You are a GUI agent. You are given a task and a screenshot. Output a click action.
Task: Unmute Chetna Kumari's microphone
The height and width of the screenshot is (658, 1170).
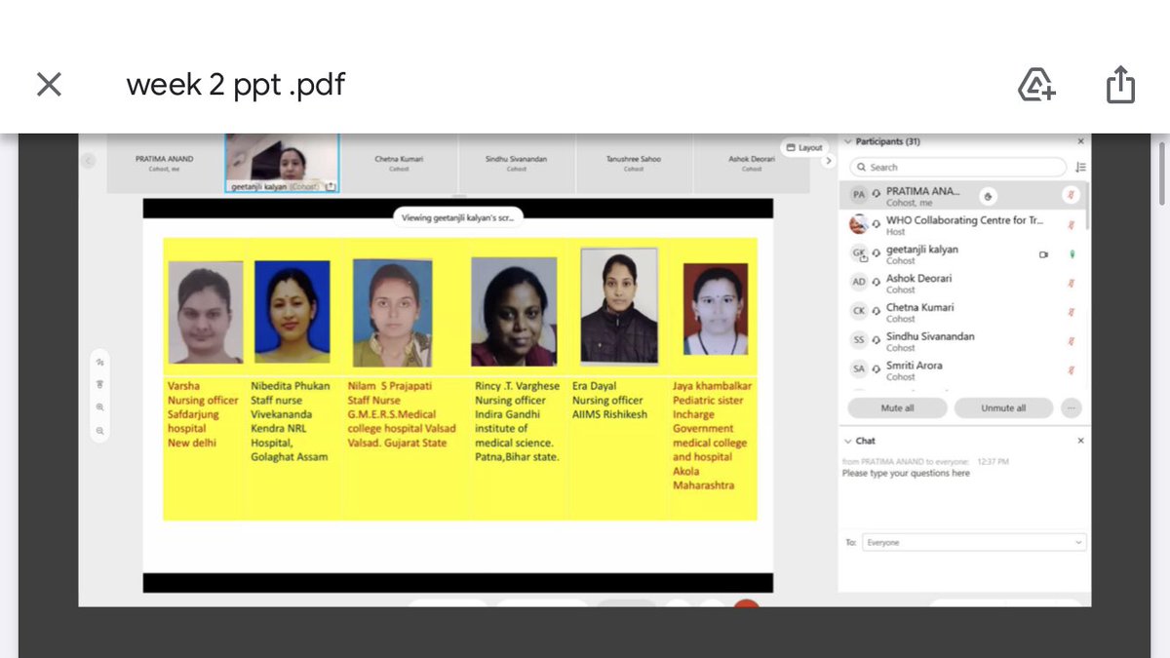(1071, 312)
